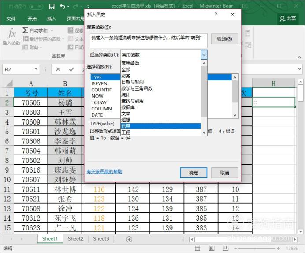Image resolution: width=305 pixels, height=253 pixels.
Task: Click the Undo arrow icon
Action: click(63, 7)
